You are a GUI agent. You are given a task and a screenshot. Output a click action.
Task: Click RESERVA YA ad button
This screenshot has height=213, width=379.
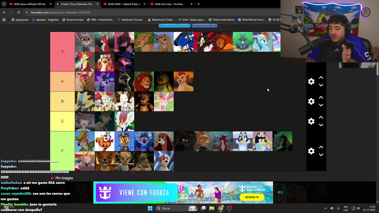(x=252, y=197)
